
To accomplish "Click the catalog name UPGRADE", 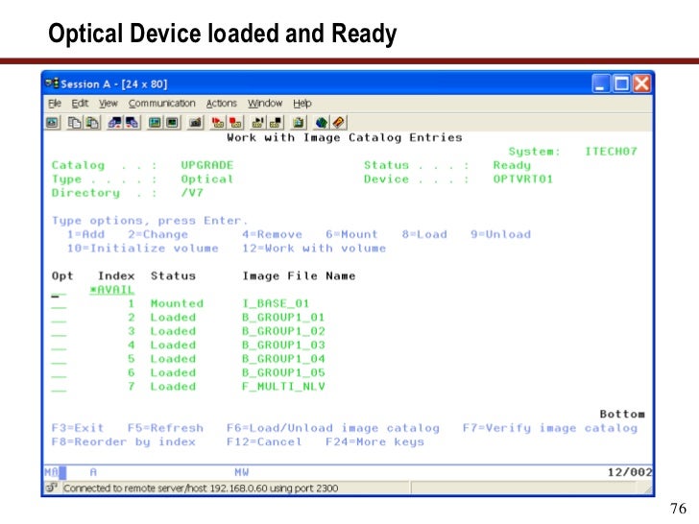I will click(x=206, y=165).
